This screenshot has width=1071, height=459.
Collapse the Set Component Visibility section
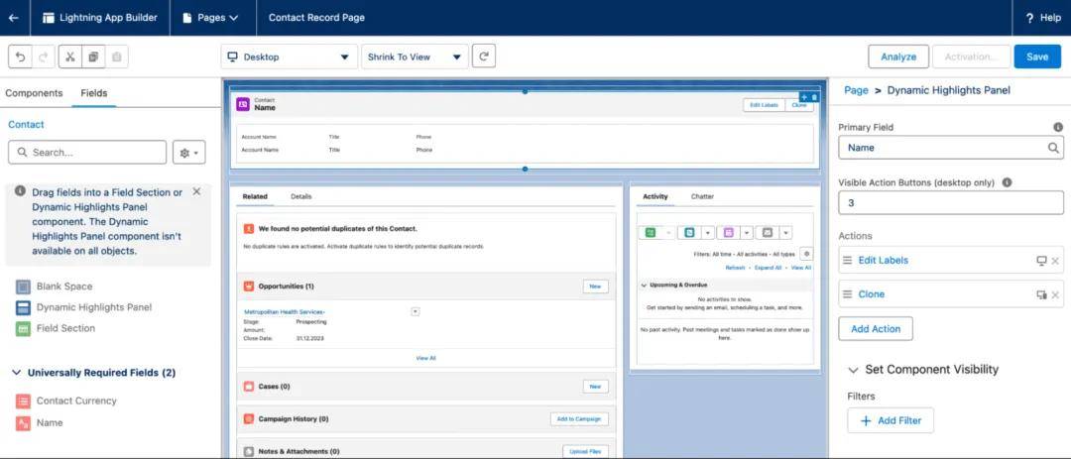[853, 370]
